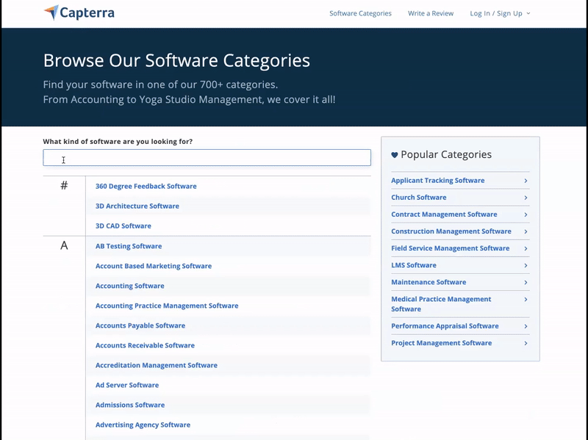Click the Log In / Sign Up chevron
588x440 pixels.
click(528, 13)
